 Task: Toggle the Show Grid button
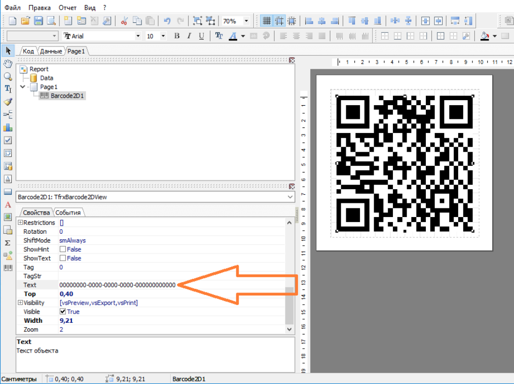coord(267,21)
